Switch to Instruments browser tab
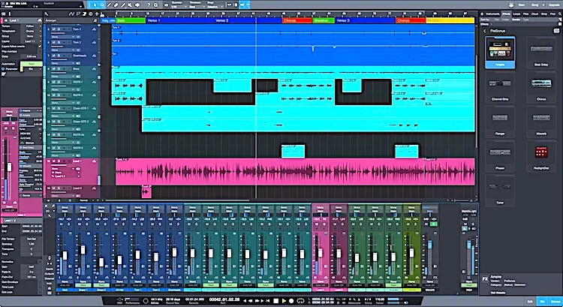The image size is (563, 307). pos(492,14)
